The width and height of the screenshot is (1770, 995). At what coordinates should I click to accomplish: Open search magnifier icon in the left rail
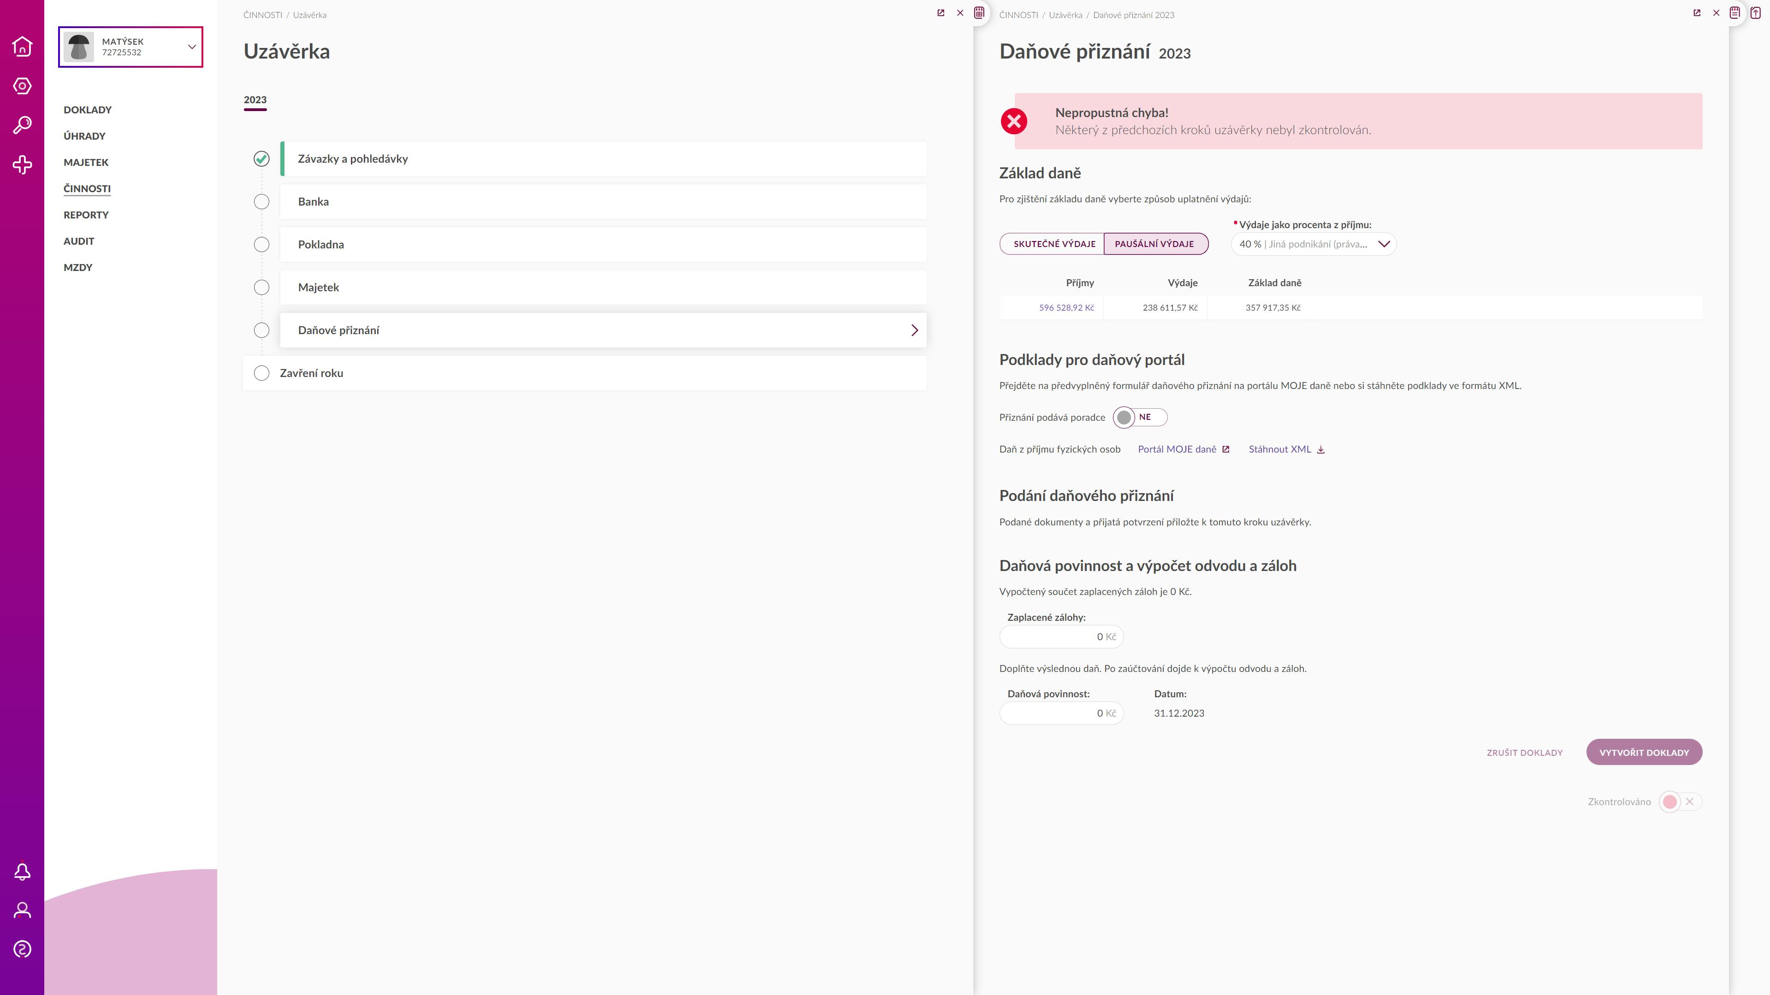click(x=22, y=125)
